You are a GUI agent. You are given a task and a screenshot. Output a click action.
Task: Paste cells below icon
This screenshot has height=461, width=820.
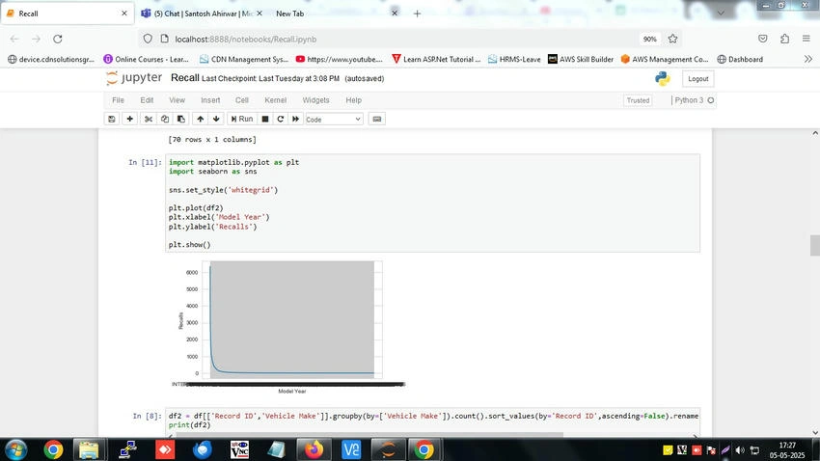click(181, 120)
